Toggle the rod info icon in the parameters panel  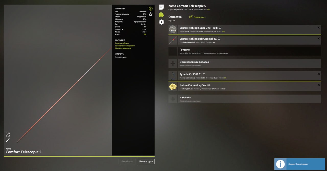[150, 9]
